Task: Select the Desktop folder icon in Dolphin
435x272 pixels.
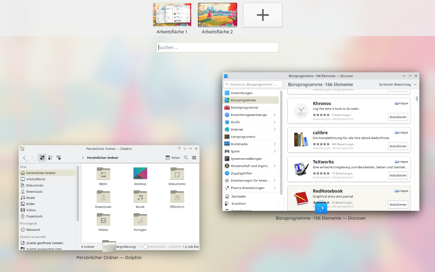Action: pos(140,174)
